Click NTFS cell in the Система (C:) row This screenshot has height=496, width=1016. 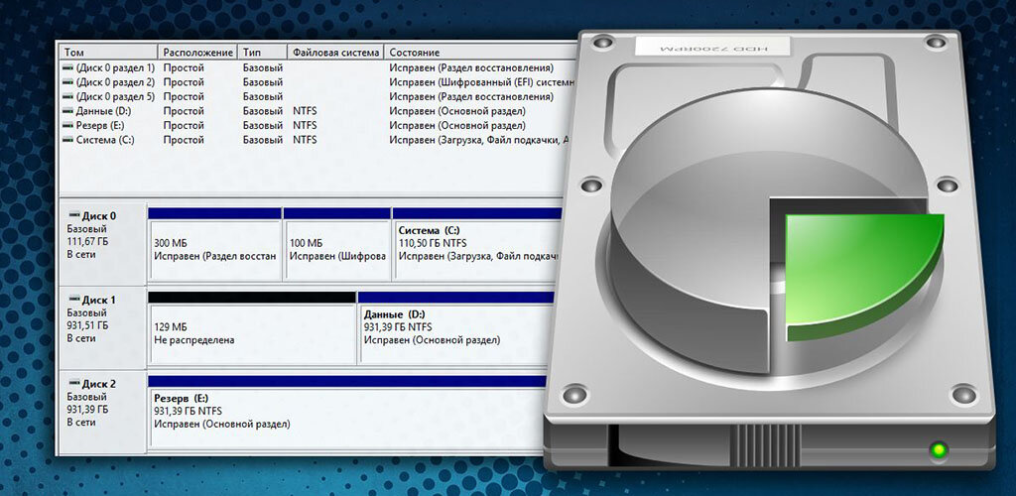pos(305,139)
